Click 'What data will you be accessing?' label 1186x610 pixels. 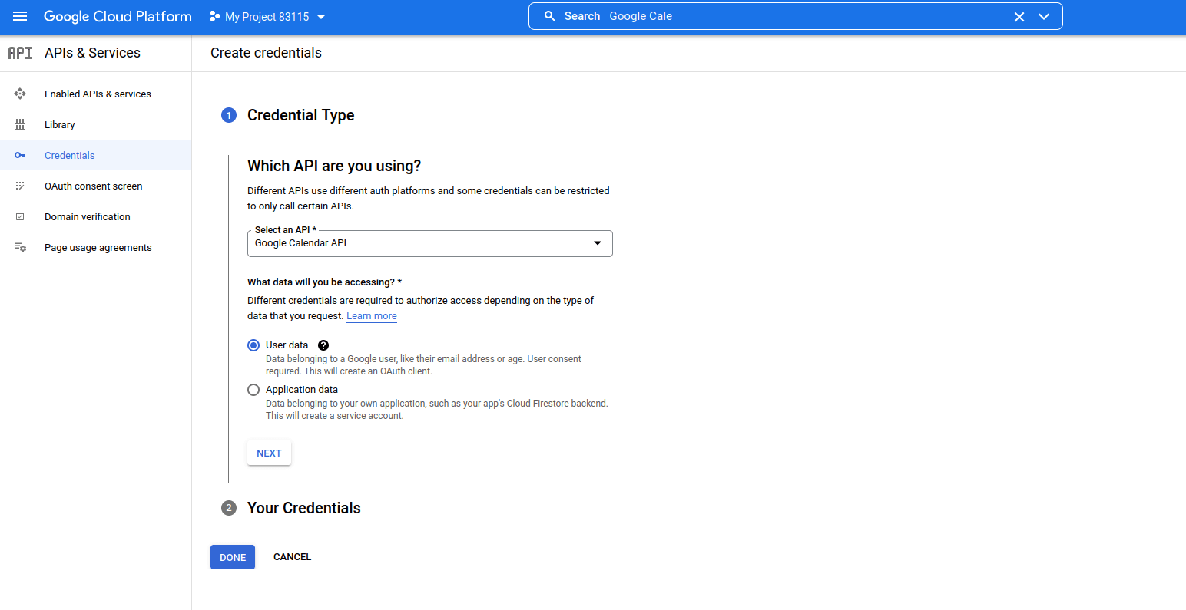pyautogui.click(x=324, y=282)
